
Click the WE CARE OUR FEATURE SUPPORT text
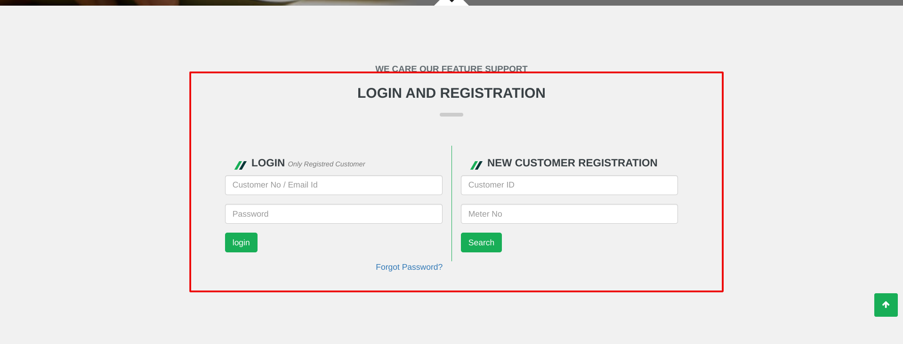click(451, 68)
